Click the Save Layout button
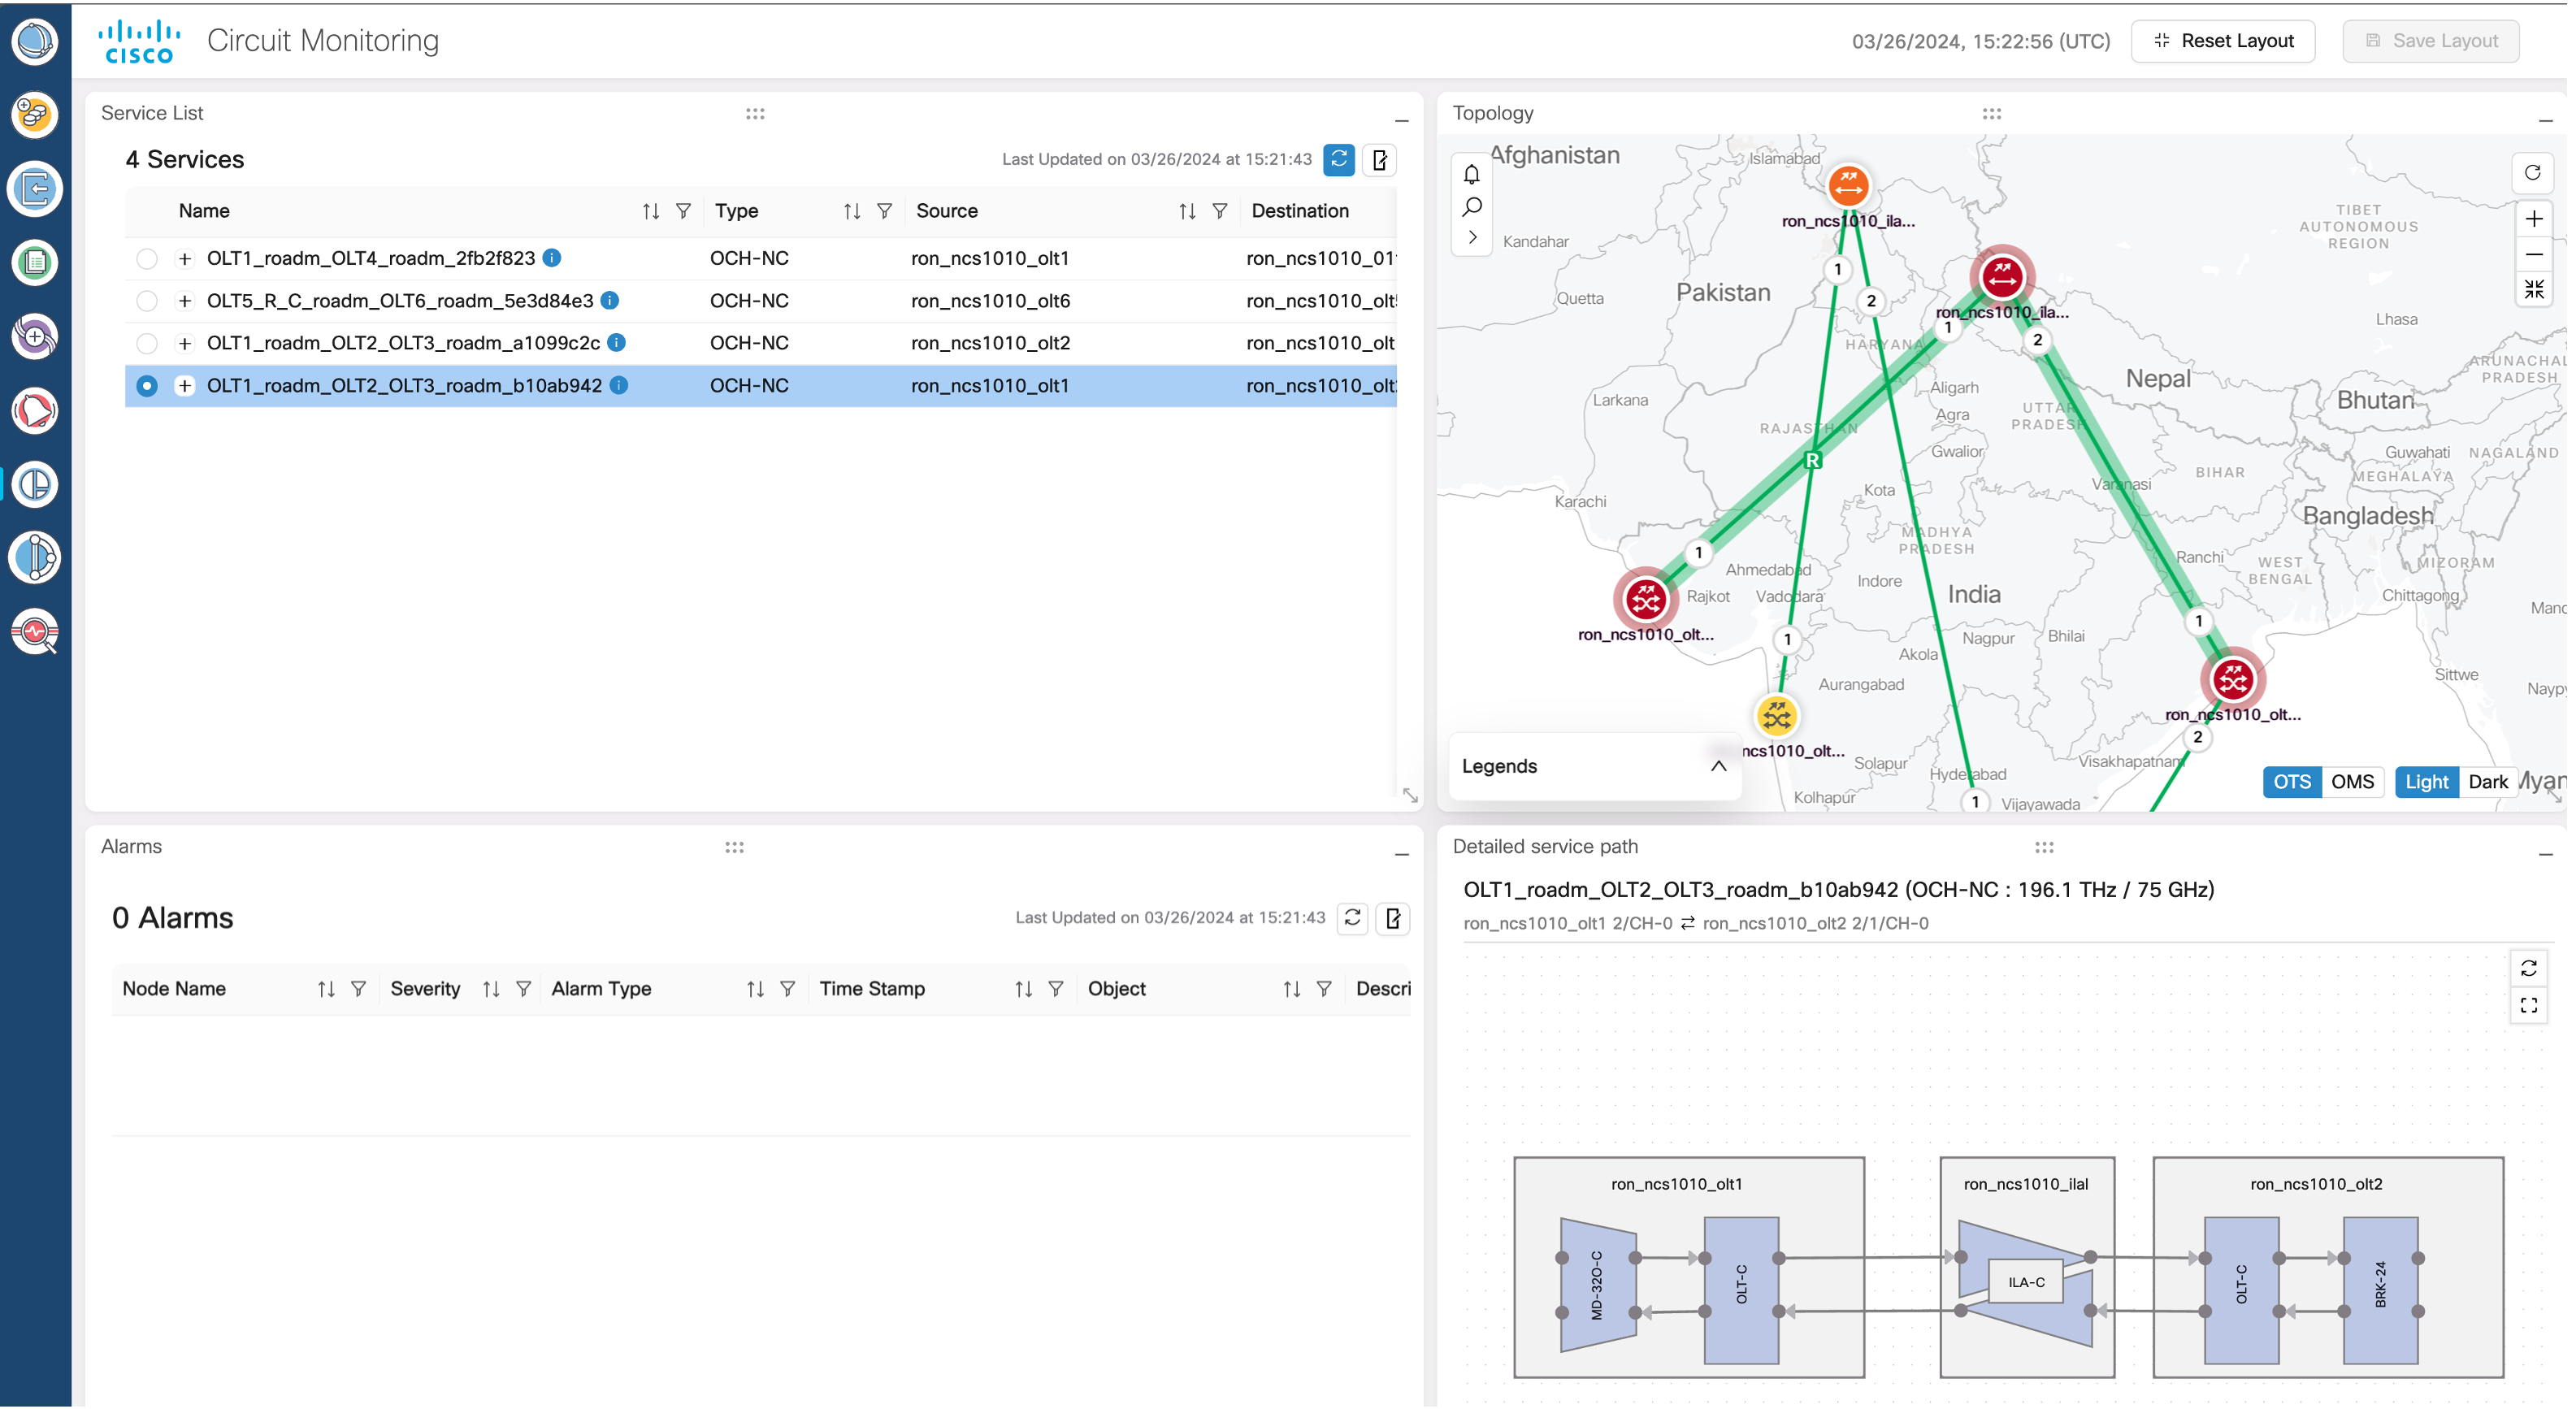 (x=2431, y=41)
